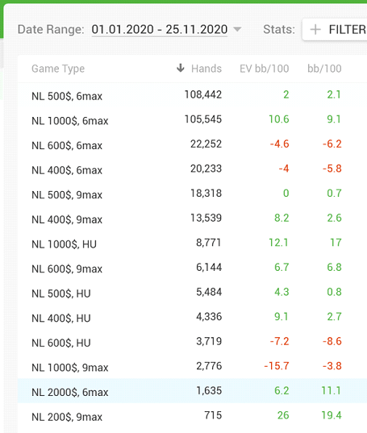Sort by EV bb/100 column

265,69
